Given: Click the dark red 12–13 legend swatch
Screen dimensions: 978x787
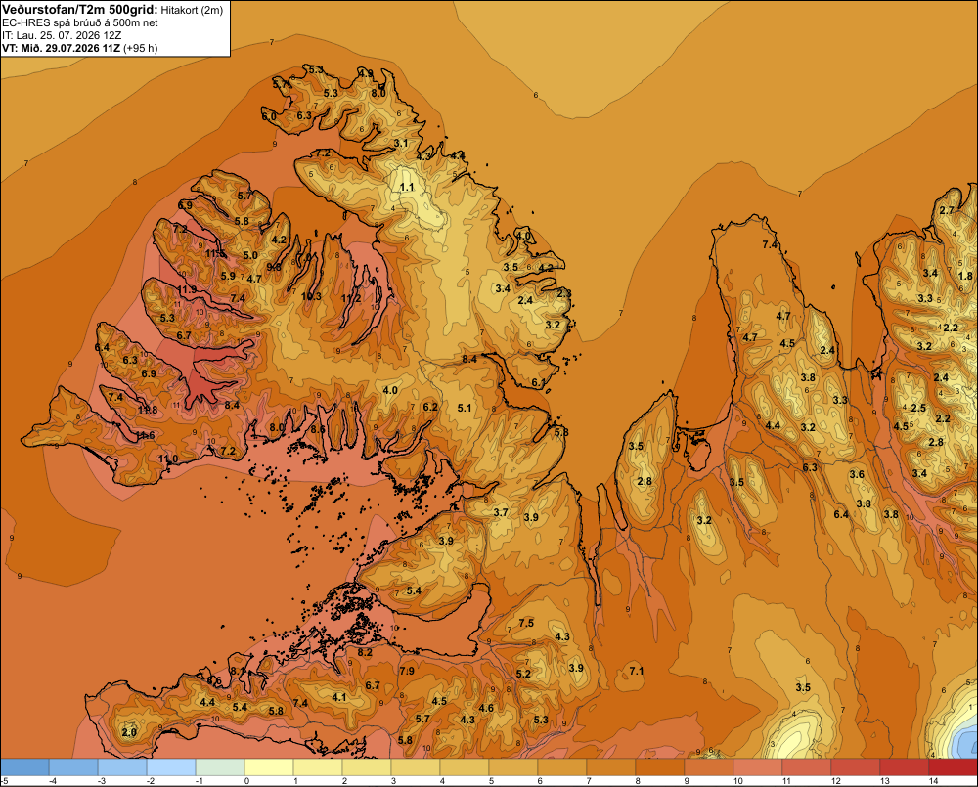Looking at the screenshot, I should click(855, 766).
